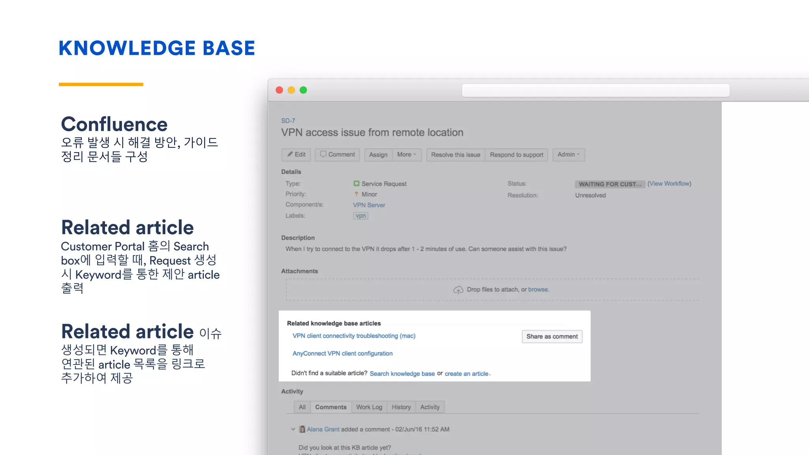Viewport: 809px width, 455px height.
Task: Click the green maximize window button
Action: [x=303, y=90]
